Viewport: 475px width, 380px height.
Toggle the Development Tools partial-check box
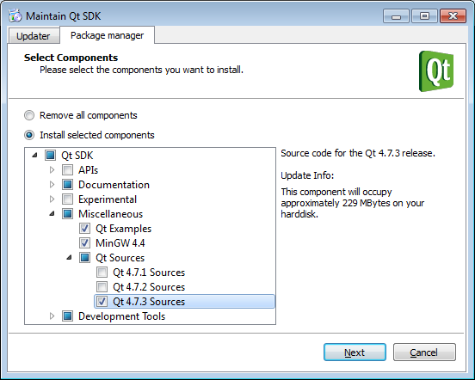point(68,316)
